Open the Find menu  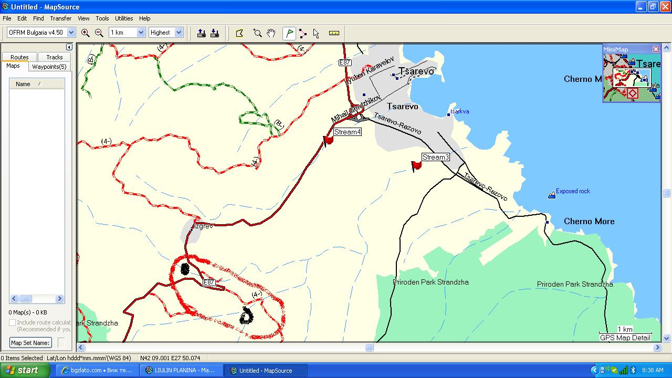click(x=38, y=18)
